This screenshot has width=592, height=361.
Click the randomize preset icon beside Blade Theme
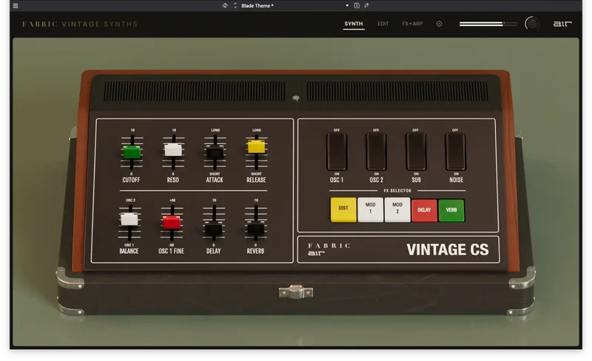coord(225,5)
